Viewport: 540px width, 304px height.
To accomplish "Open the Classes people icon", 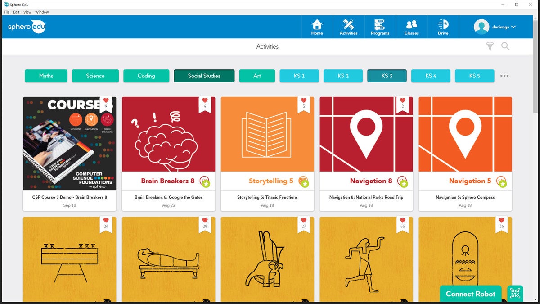I will click(411, 24).
